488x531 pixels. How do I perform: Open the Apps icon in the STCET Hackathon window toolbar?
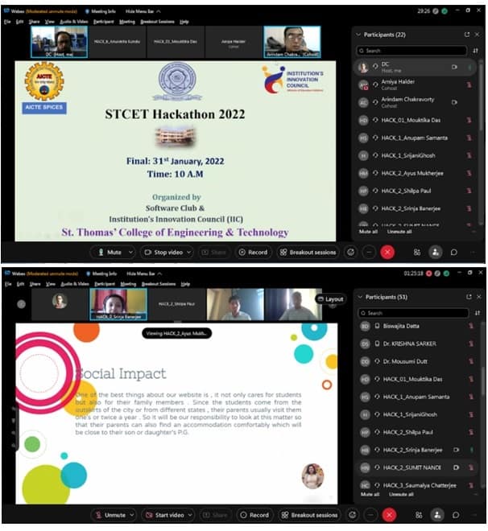pyautogui.click(x=417, y=253)
